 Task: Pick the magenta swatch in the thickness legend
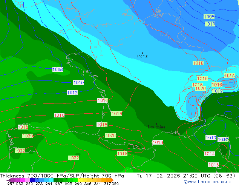pyautogui.click(x=22, y=180)
